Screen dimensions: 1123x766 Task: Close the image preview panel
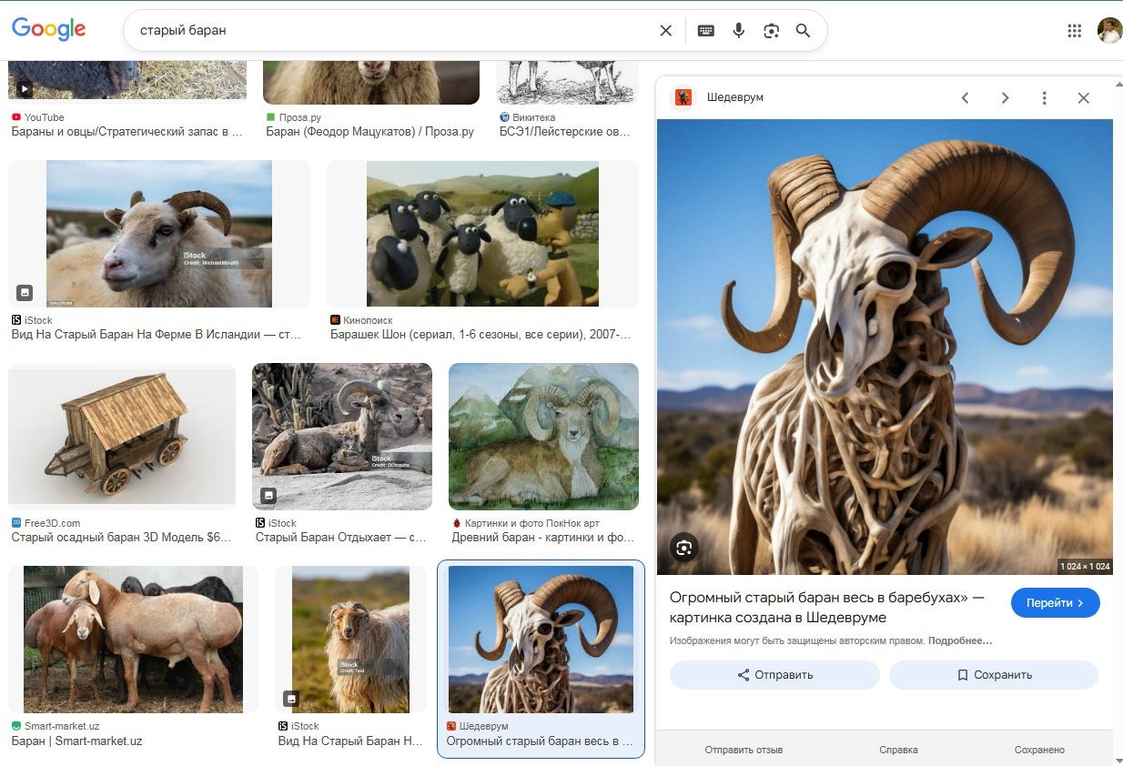[x=1083, y=98]
